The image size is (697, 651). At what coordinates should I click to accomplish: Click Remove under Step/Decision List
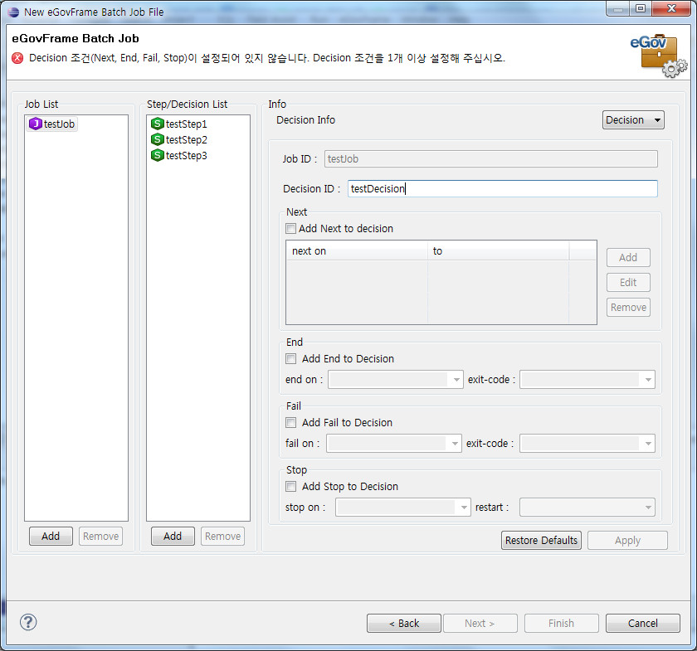click(x=222, y=537)
